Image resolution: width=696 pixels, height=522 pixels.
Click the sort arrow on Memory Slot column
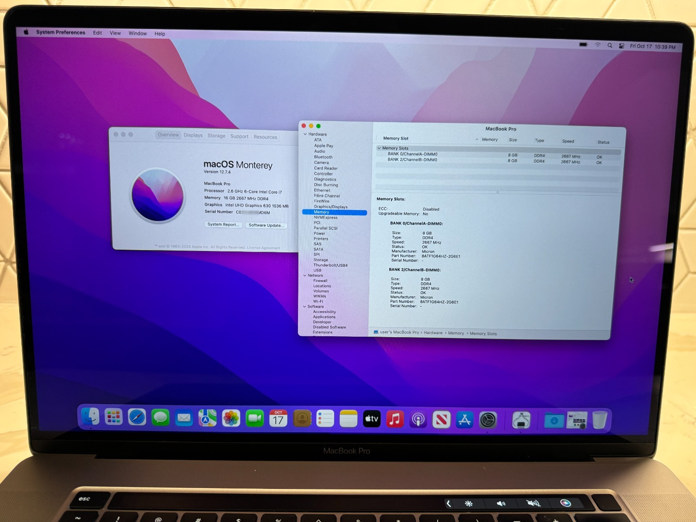(477, 139)
